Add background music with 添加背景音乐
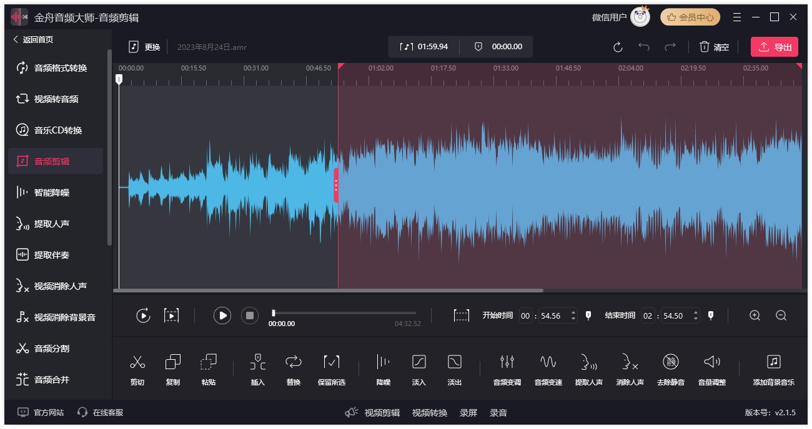The width and height of the screenshot is (812, 429). 774,370
